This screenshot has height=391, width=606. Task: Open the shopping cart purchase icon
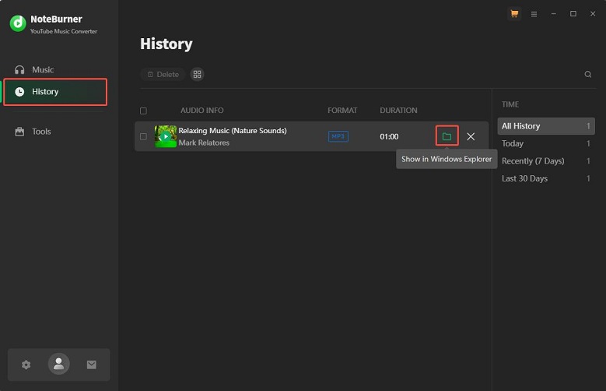(514, 14)
